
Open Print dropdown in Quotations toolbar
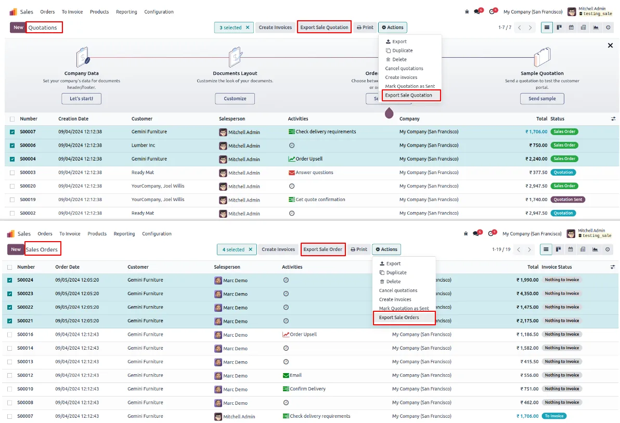pyautogui.click(x=365, y=27)
